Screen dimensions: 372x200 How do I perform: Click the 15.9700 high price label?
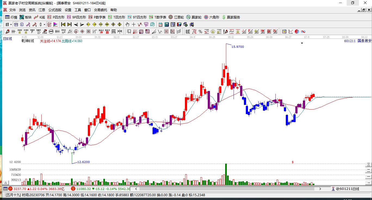(x=238, y=47)
